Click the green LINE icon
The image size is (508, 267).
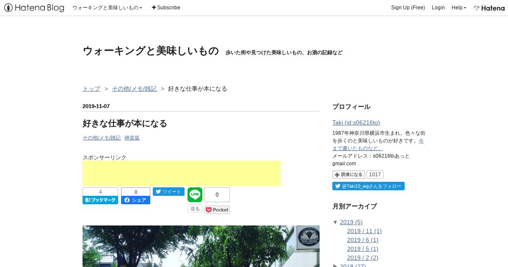point(195,195)
